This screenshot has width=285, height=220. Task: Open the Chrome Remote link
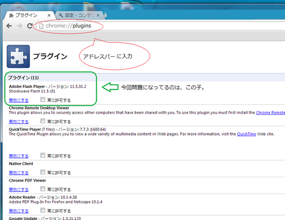tap(270, 113)
